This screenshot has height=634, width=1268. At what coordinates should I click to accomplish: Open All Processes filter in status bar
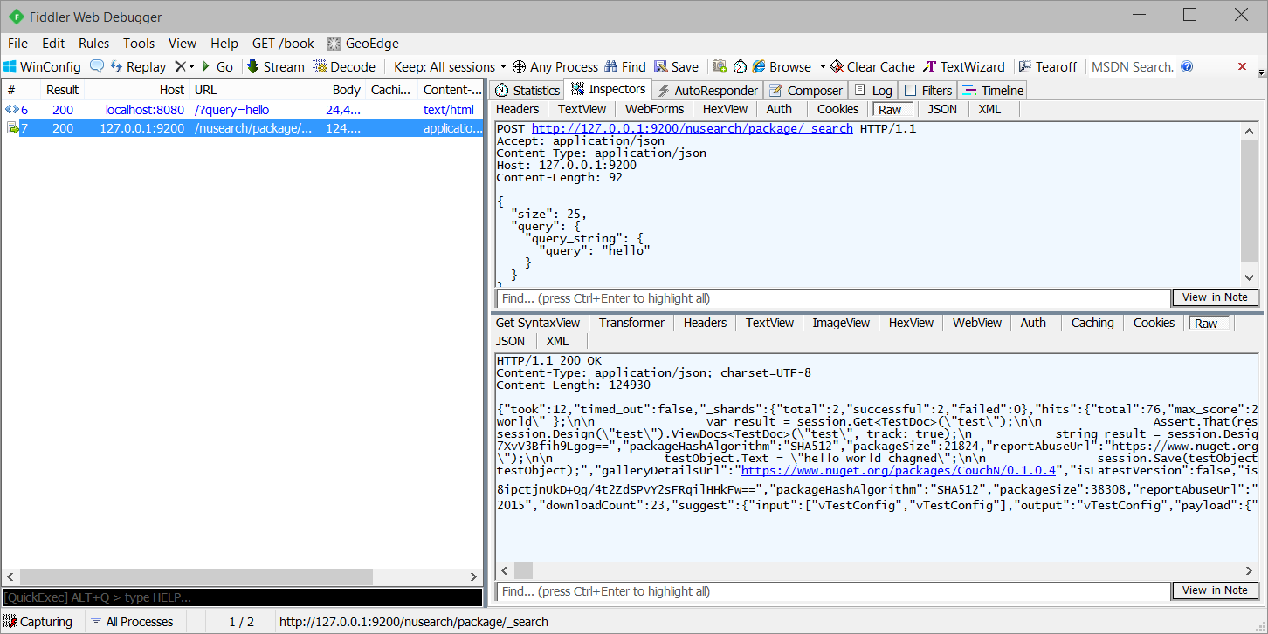click(x=132, y=622)
